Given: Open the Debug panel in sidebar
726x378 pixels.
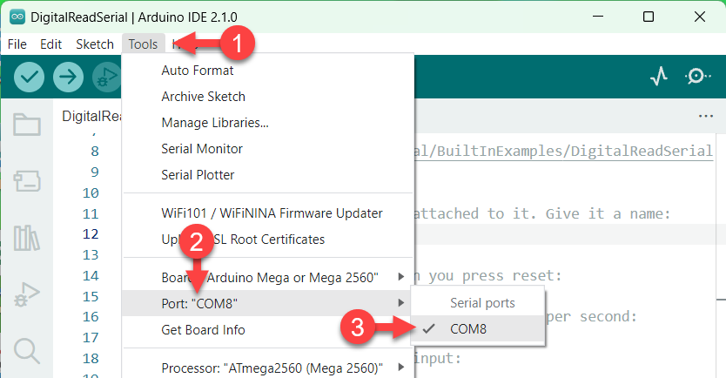Looking at the screenshot, I should pyautogui.click(x=27, y=294).
